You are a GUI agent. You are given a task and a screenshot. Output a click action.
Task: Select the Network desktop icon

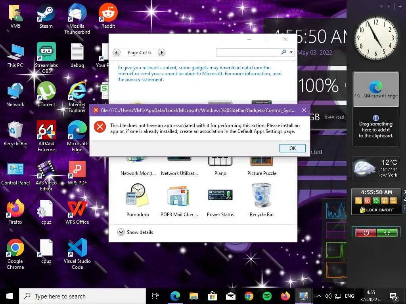pos(15,94)
